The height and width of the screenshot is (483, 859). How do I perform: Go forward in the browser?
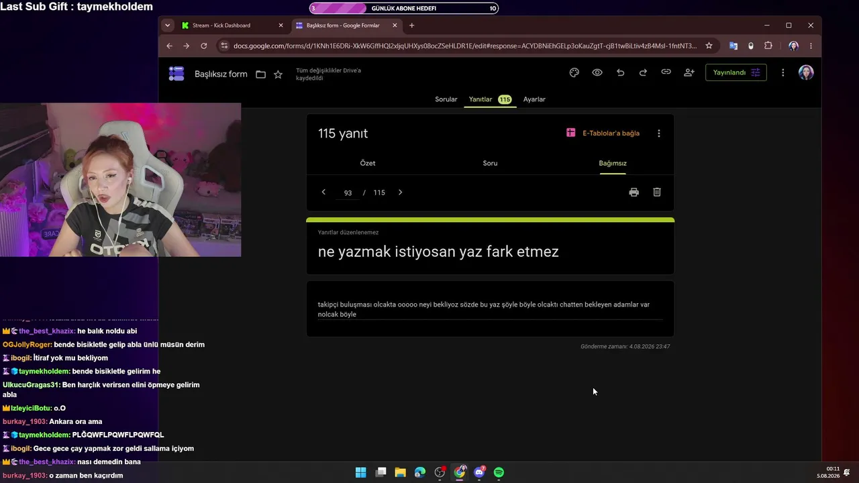187,46
